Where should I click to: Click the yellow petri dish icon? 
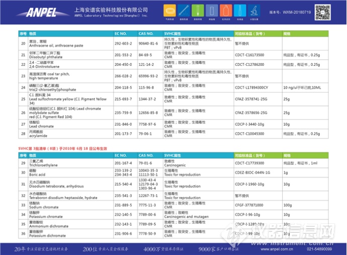click(x=170, y=11)
